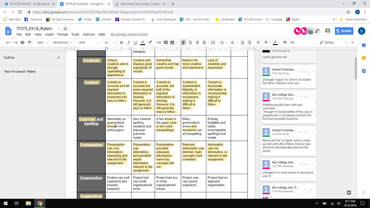The image size is (370, 208).
Task: Insert a link with chain icon
Action: (x=159, y=43)
